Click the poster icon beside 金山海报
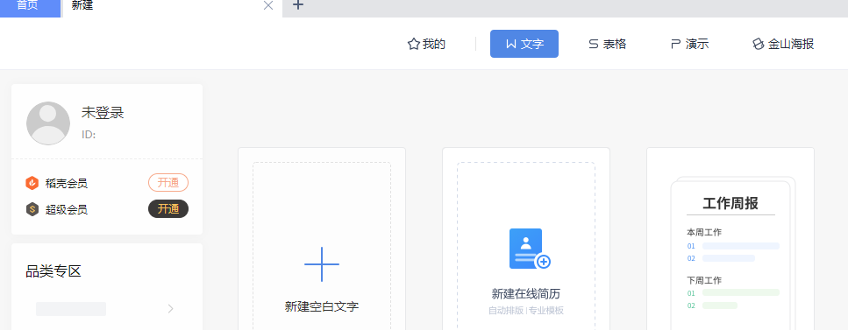The image size is (848, 330). coord(759,44)
